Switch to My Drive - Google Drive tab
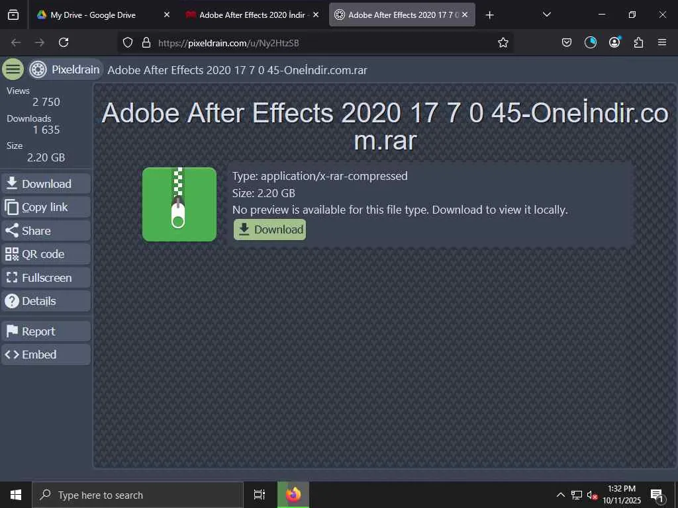The height and width of the screenshot is (508, 678). point(93,15)
